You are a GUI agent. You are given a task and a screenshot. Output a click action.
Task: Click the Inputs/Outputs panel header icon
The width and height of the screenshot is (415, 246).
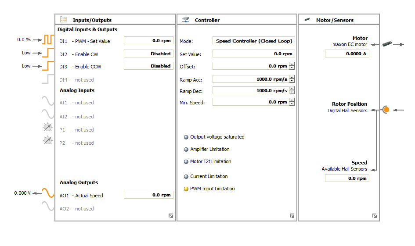[x=64, y=20]
